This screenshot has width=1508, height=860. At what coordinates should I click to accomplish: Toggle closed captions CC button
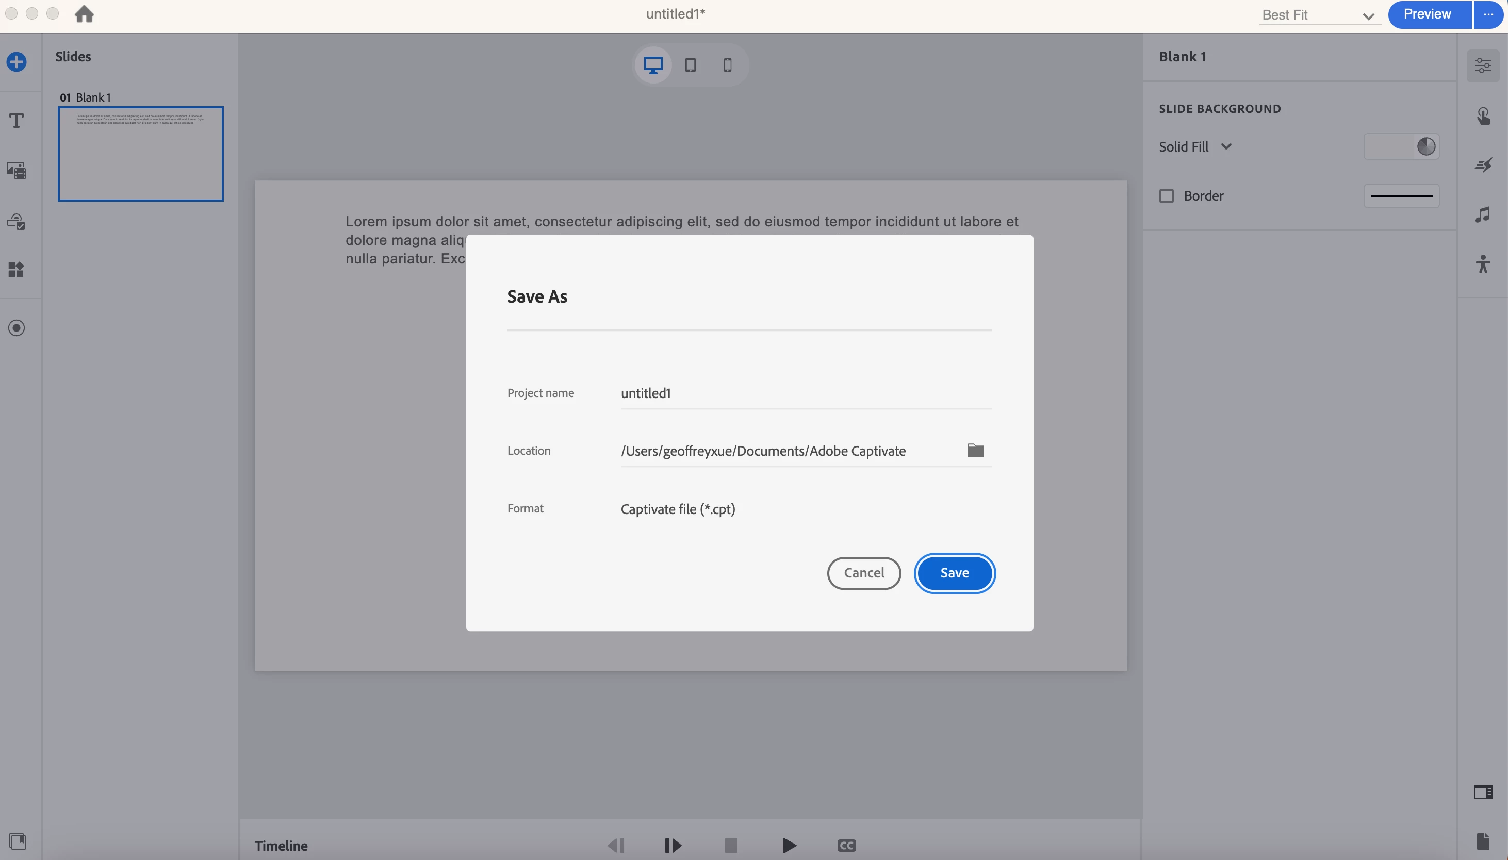[x=846, y=845]
